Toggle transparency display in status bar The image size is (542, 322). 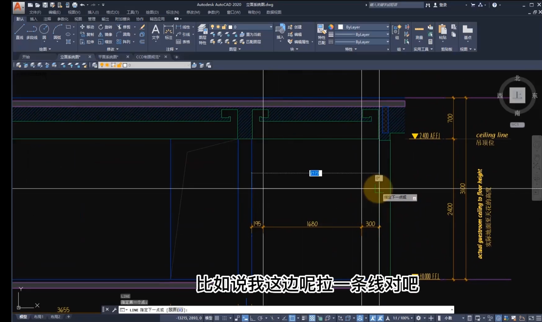click(x=312, y=318)
